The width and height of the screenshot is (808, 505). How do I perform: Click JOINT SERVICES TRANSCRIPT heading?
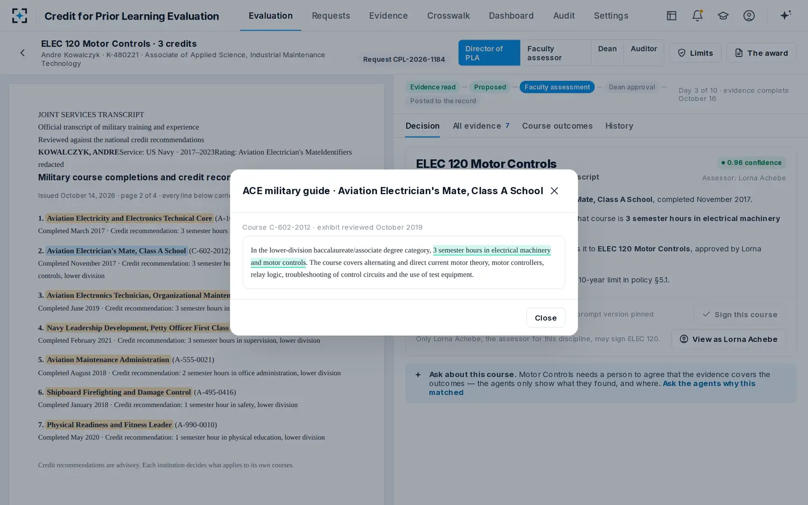pyautogui.click(x=91, y=114)
